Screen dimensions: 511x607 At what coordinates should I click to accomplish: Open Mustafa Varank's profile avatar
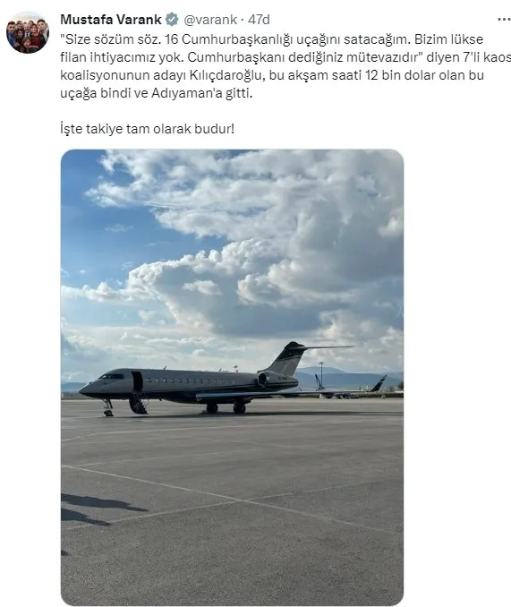[x=28, y=32]
